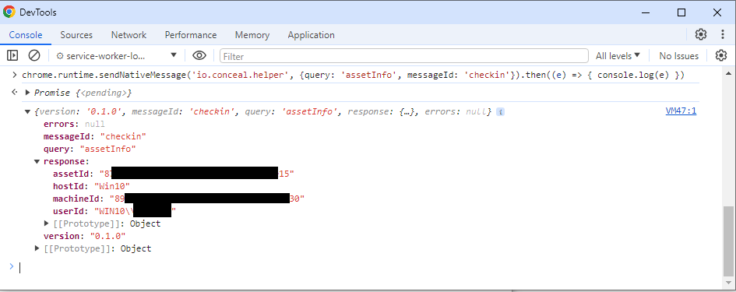Close the DevTools window
The image size is (736, 292).
click(717, 12)
